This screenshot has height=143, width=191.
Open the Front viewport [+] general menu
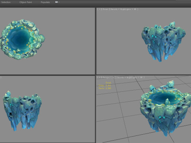point(99,9)
